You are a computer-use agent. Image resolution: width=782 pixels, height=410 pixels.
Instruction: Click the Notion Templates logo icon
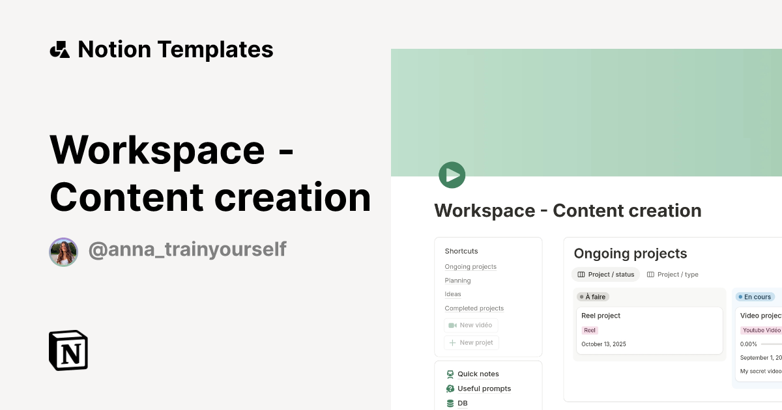[x=59, y=49]
